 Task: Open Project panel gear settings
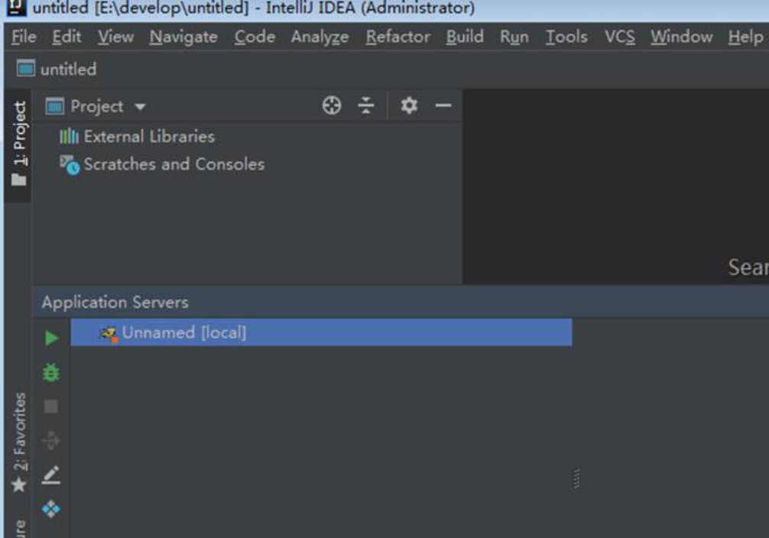tap(409, 105)
